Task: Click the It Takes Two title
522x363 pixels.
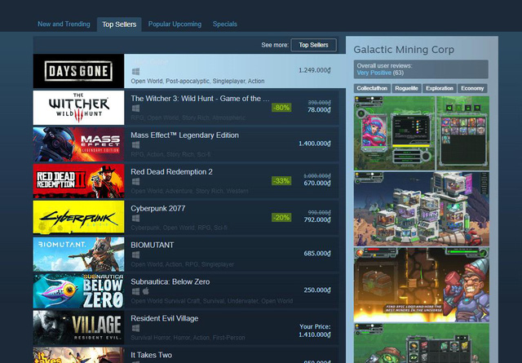Action: (x=151, y=355)
